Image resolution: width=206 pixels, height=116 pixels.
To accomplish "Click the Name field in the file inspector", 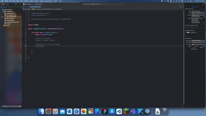I will pos(198,11).
